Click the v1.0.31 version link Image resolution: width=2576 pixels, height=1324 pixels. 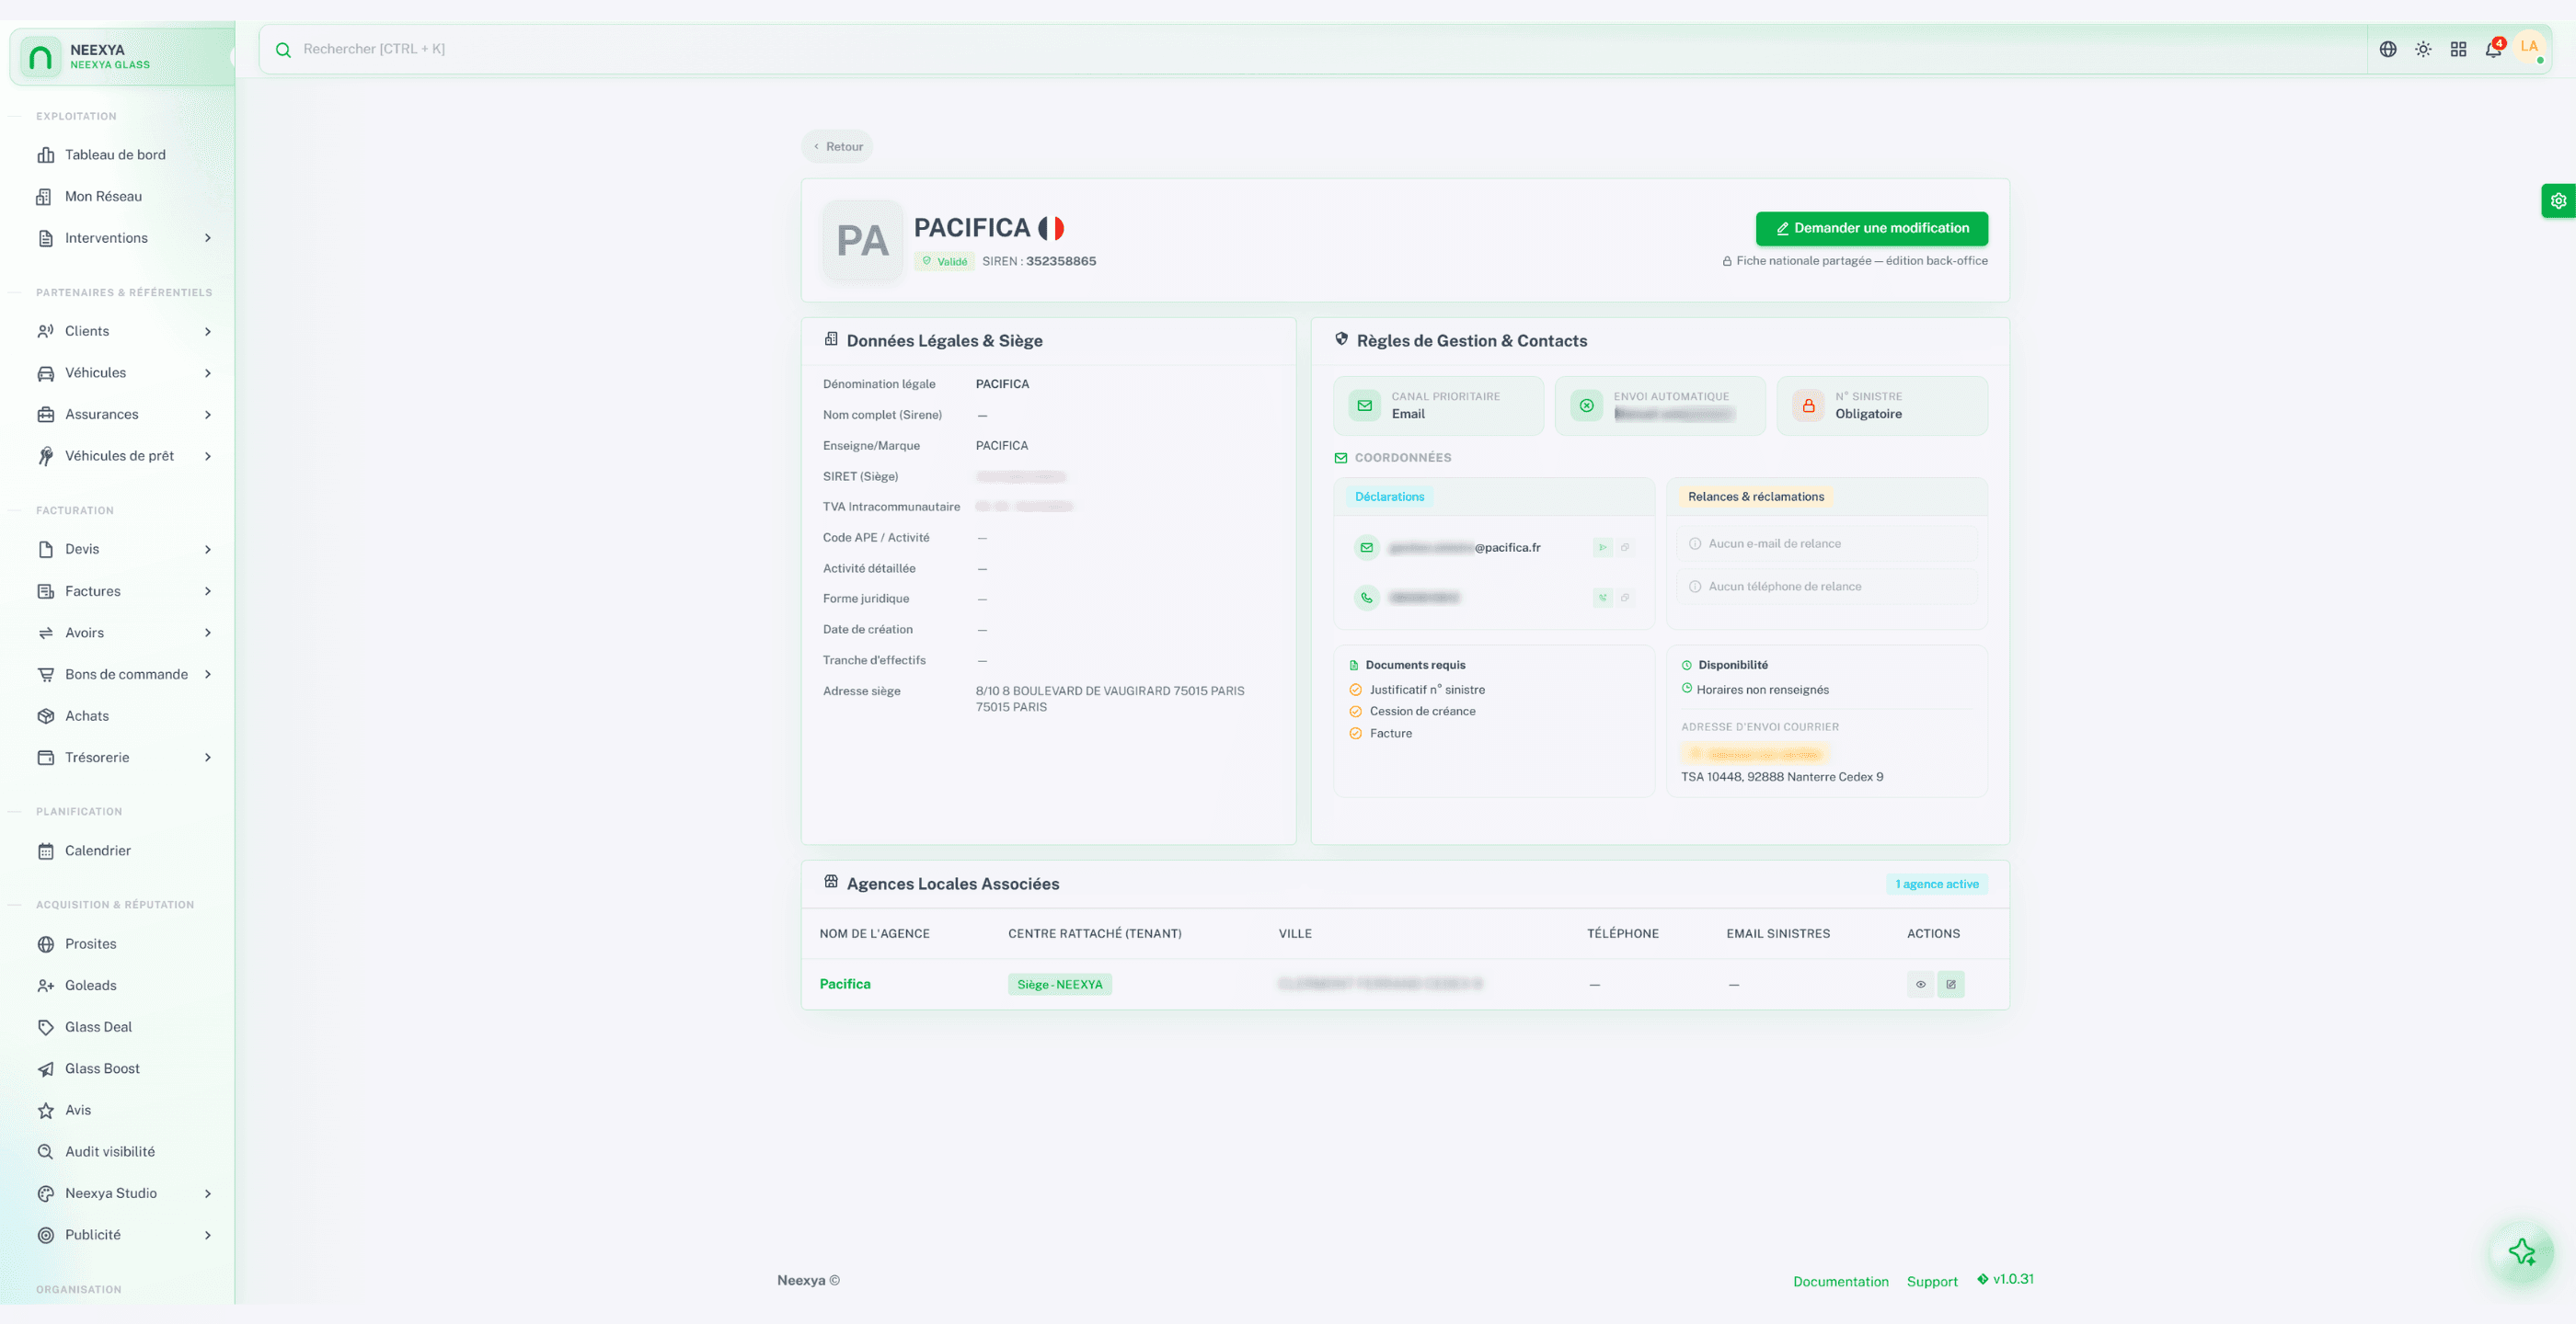pos(2005,1280)
